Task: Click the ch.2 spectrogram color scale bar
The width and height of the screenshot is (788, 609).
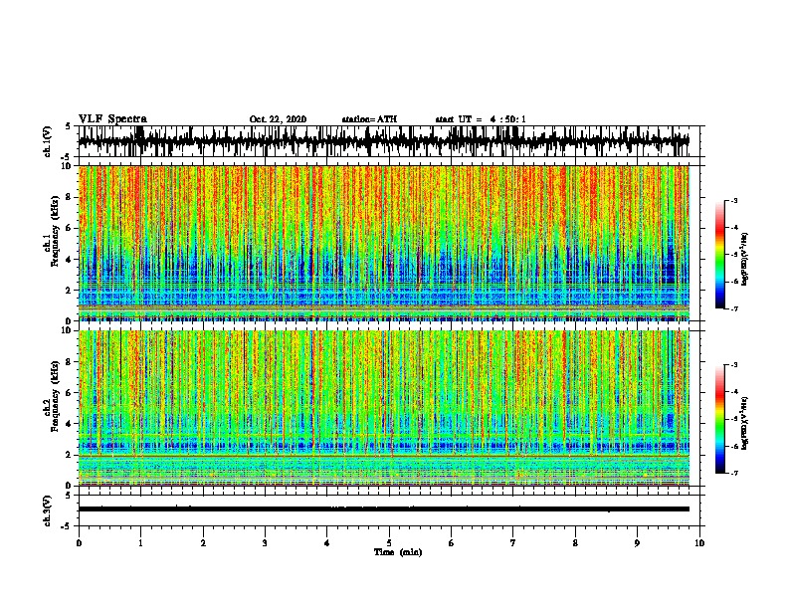Action: click(720, 419)
